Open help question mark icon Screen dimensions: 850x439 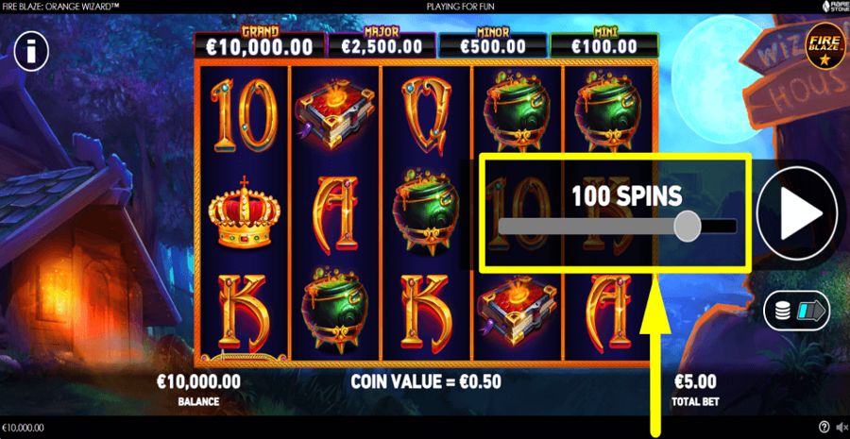coord(824,427)
